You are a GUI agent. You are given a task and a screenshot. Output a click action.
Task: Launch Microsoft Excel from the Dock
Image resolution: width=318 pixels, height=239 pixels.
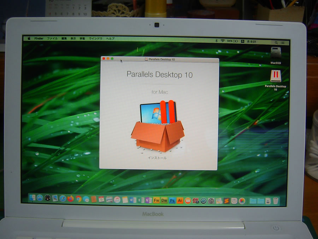(141, 200)
